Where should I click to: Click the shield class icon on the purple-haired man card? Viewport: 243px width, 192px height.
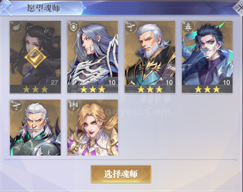[x=73, y=27]
